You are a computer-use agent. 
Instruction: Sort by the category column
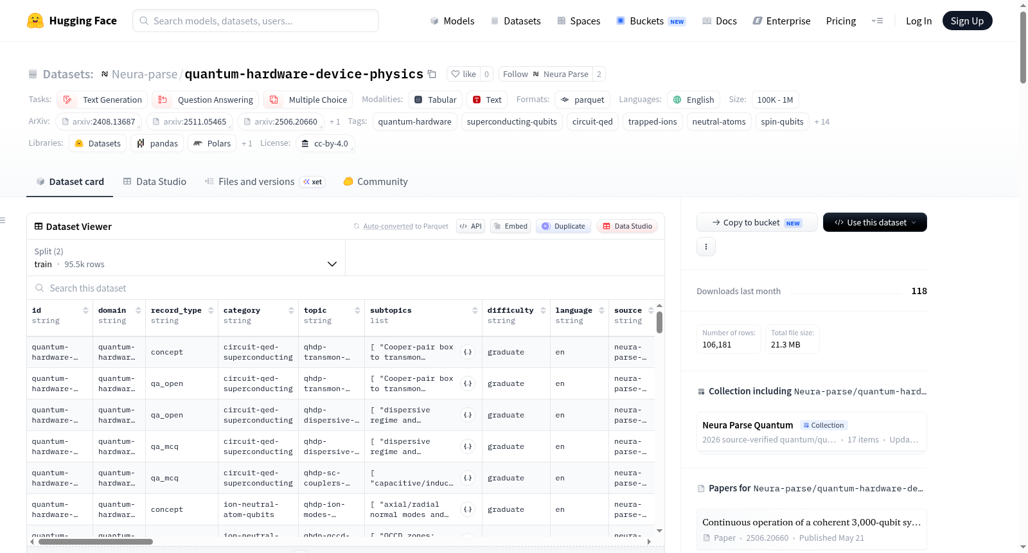(291, 311)
